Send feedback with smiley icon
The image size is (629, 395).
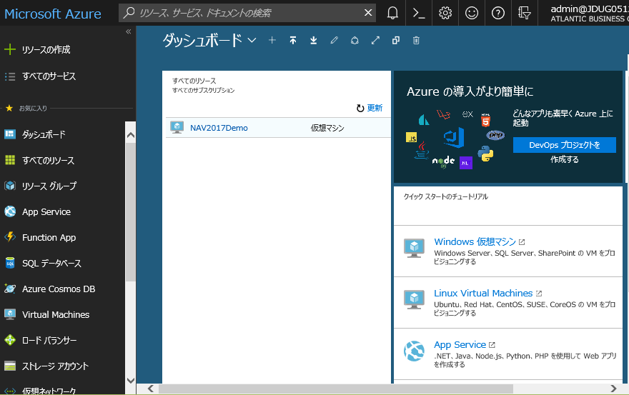[471, 13]
